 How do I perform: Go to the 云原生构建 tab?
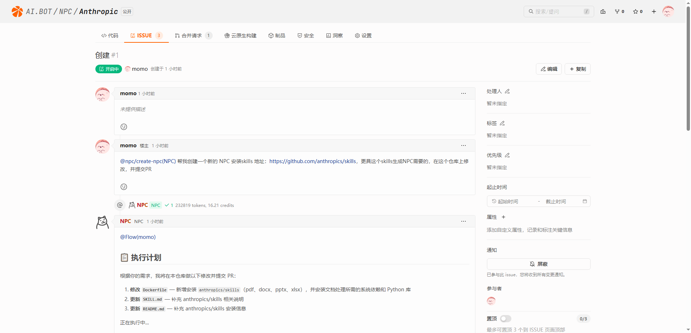click(x=240, y=36)
